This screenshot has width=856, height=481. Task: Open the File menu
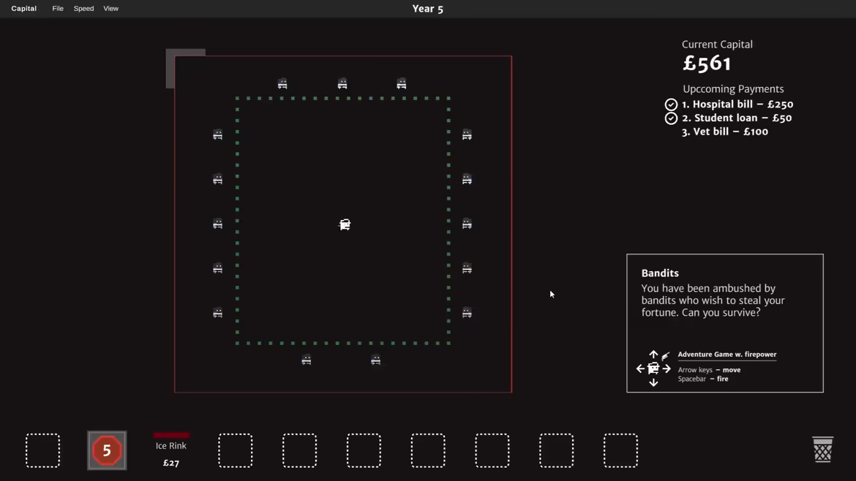57,9
